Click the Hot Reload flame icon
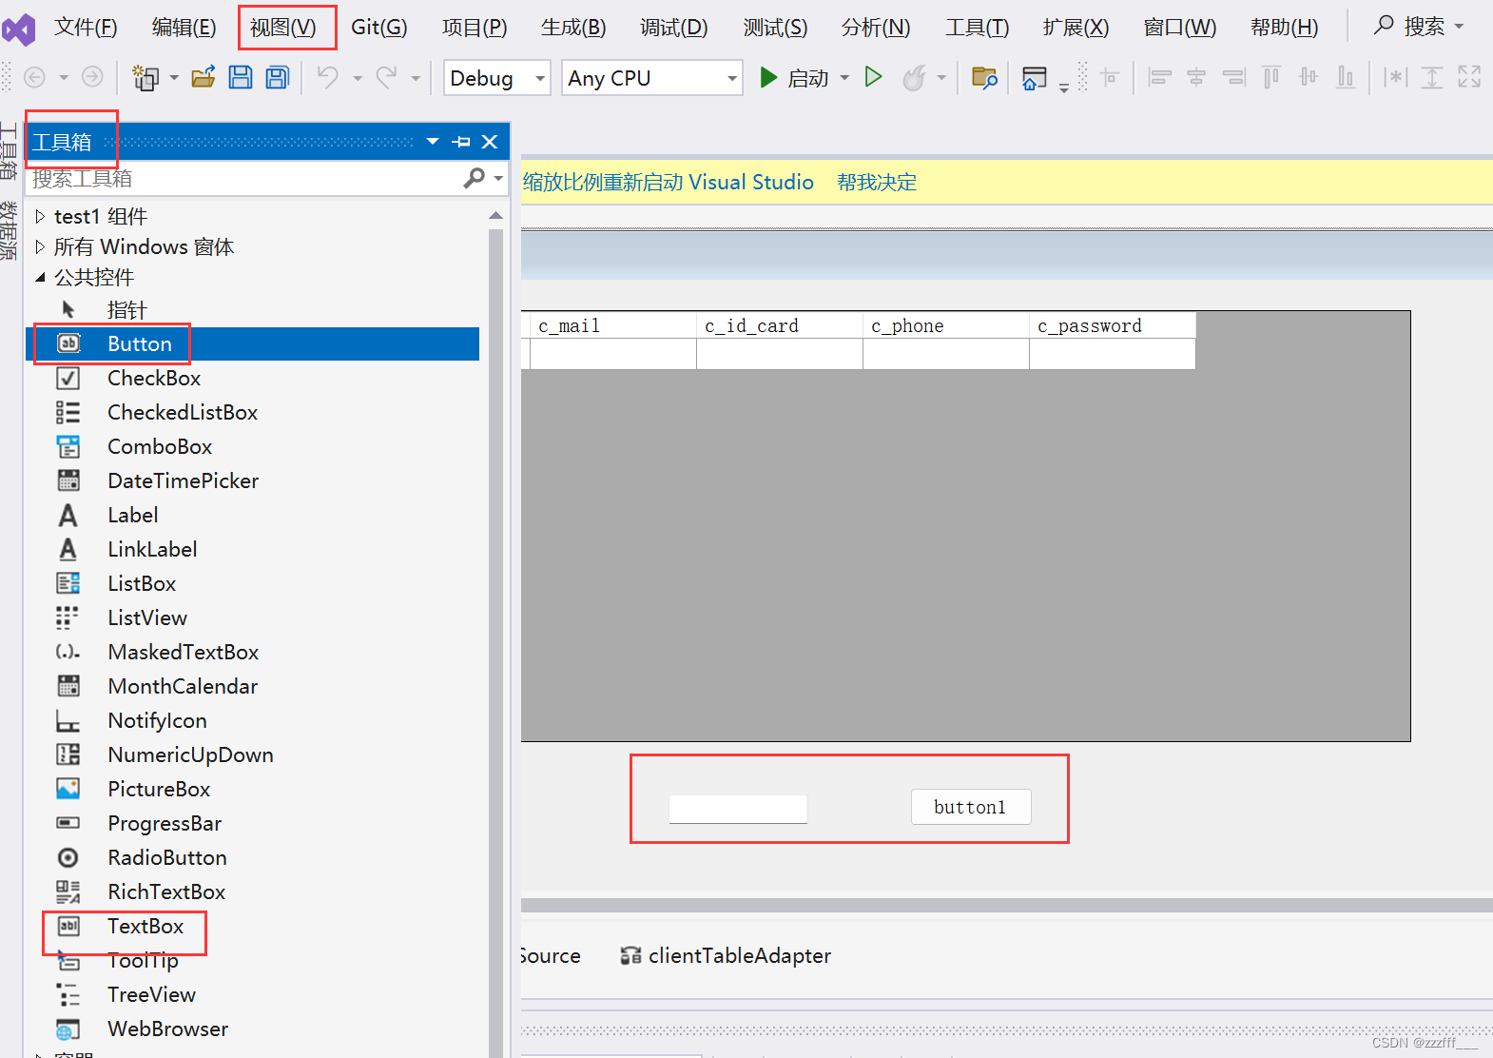 click(914, 77)
